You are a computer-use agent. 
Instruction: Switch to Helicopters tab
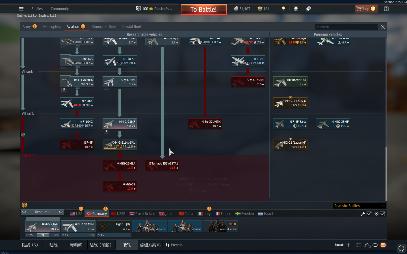pyautogui.click(x=52, y=27)
